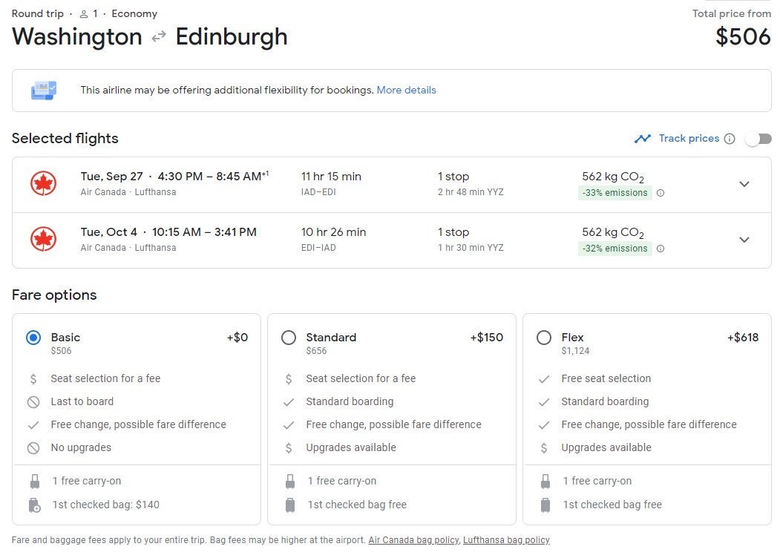Click the Basic 1st checked bag $140 icon
Viewport: 780px width, 555px height.
[x=34, y=505]
